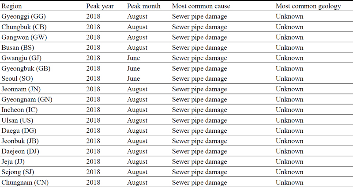
Task: Click peak year 2018 in Incheon row
Action: coord(94,110)
